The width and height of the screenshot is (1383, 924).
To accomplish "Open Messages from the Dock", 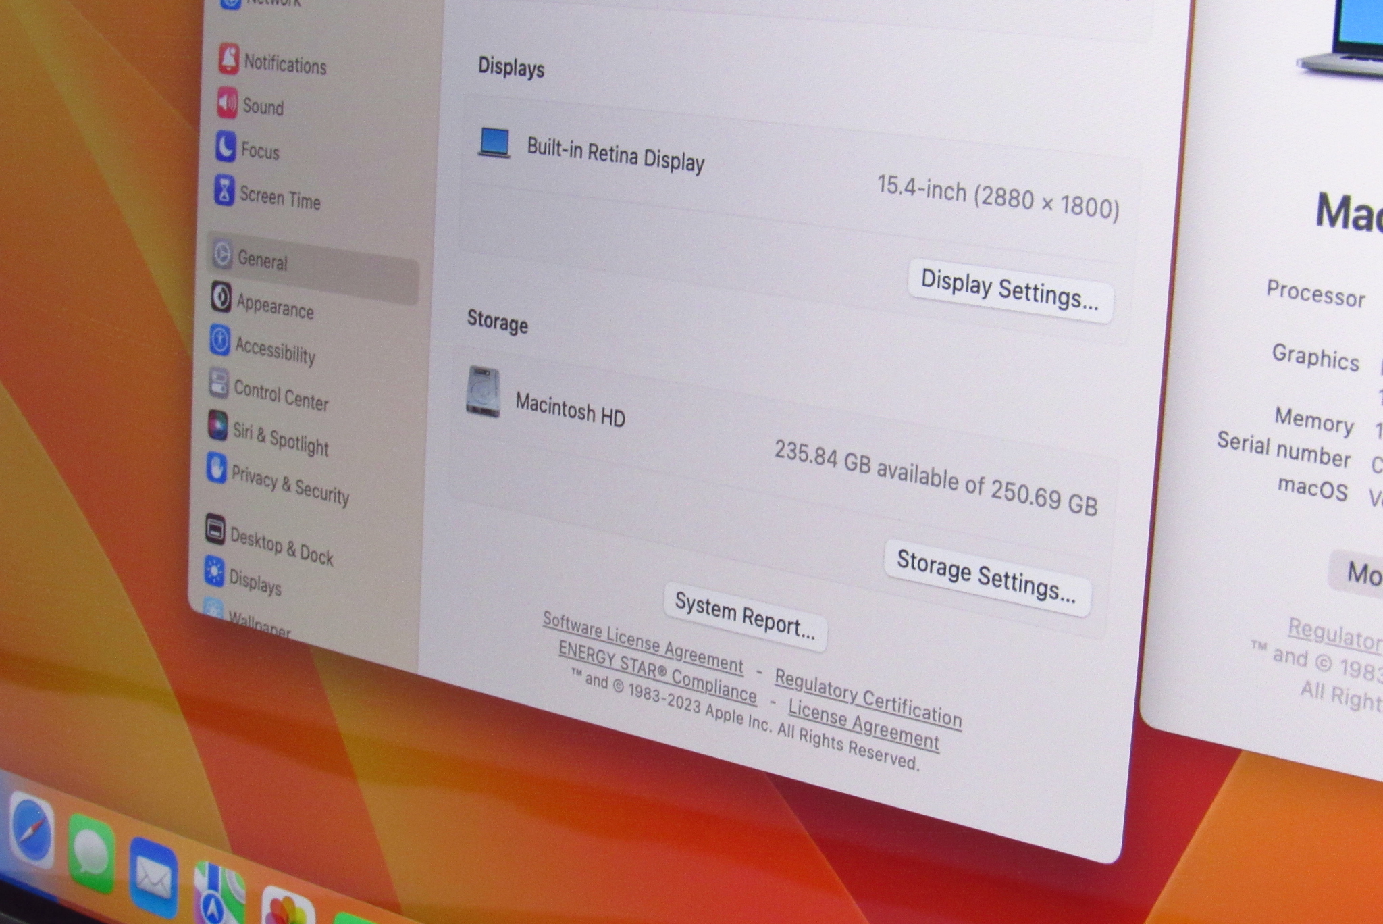I will pyautogui.click(x=91, y=853).
